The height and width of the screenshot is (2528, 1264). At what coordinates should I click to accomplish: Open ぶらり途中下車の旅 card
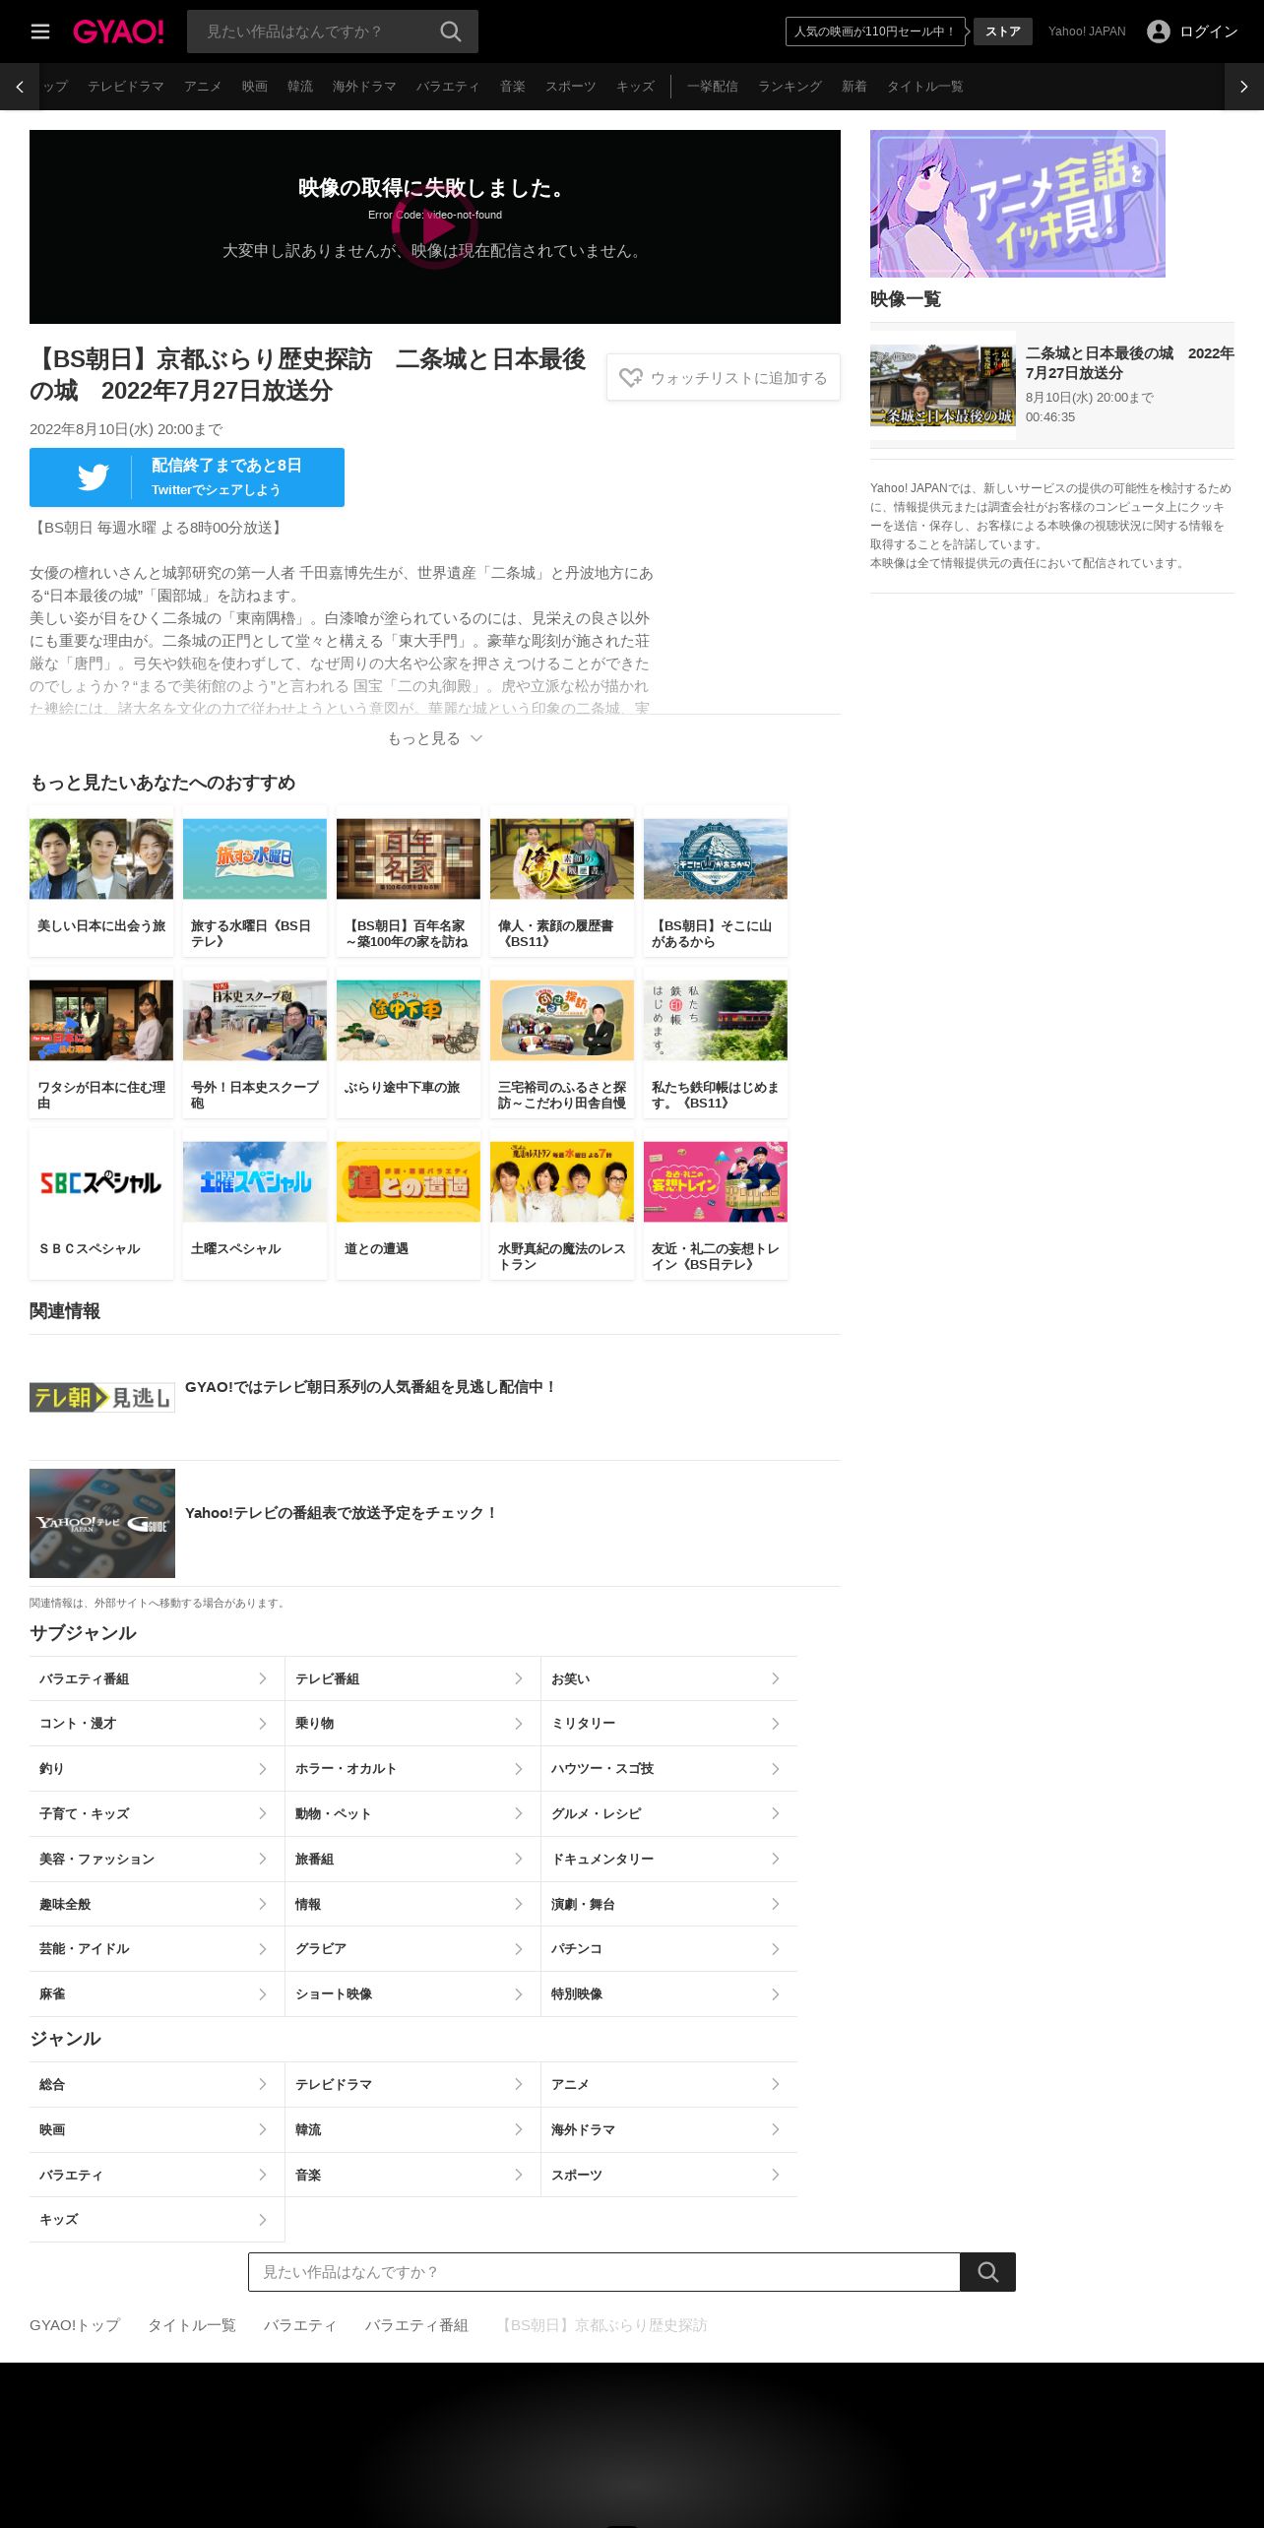pyautogui.click(x=409, y=1043)
